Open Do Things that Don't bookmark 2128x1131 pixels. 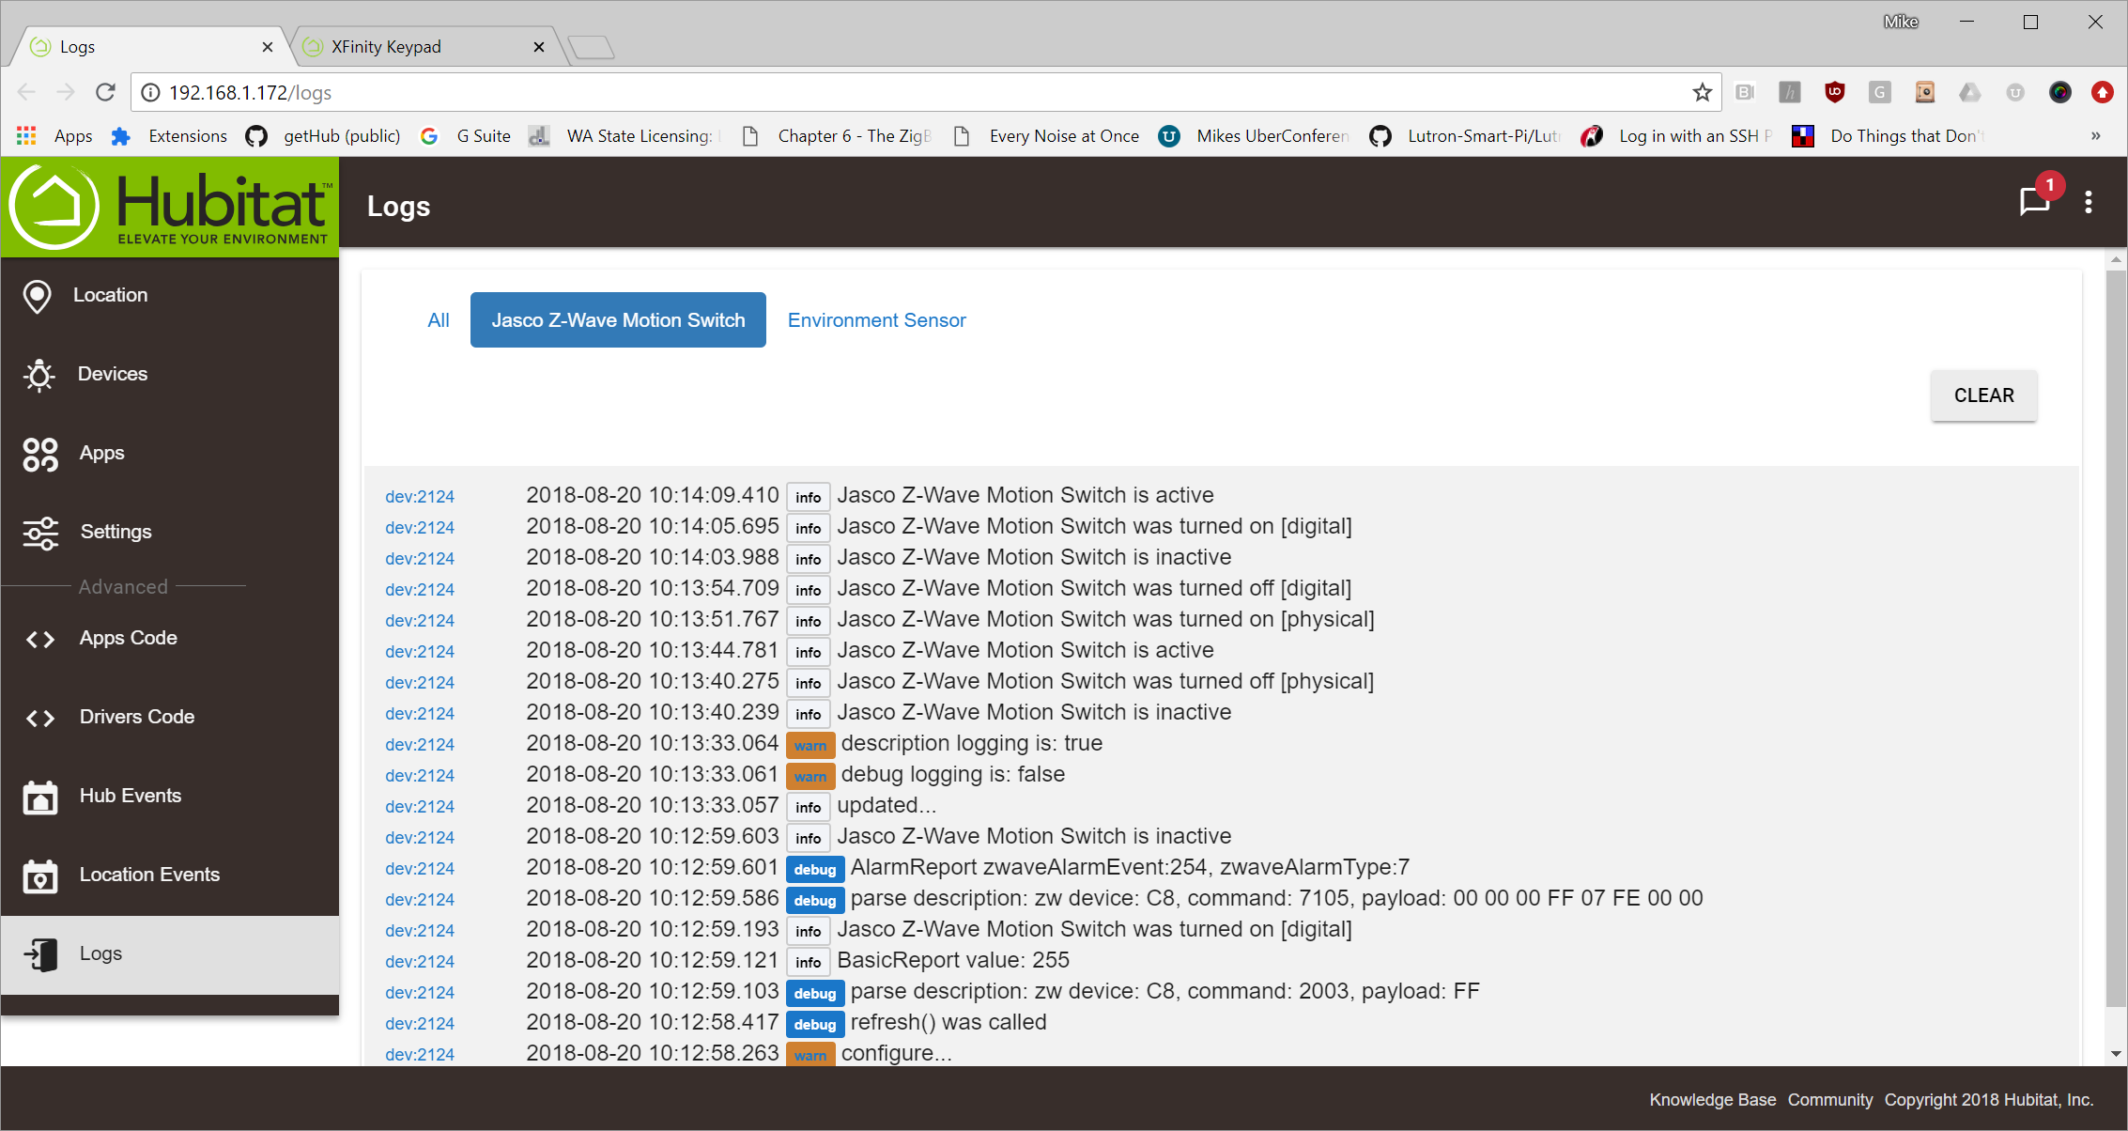coord(1889,136)
